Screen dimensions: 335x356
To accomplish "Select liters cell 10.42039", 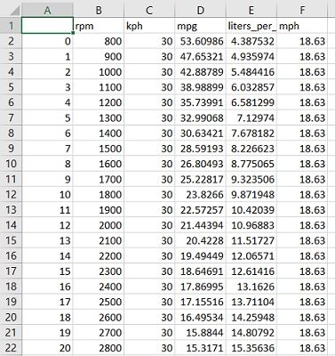I will (x=251, y=209).
